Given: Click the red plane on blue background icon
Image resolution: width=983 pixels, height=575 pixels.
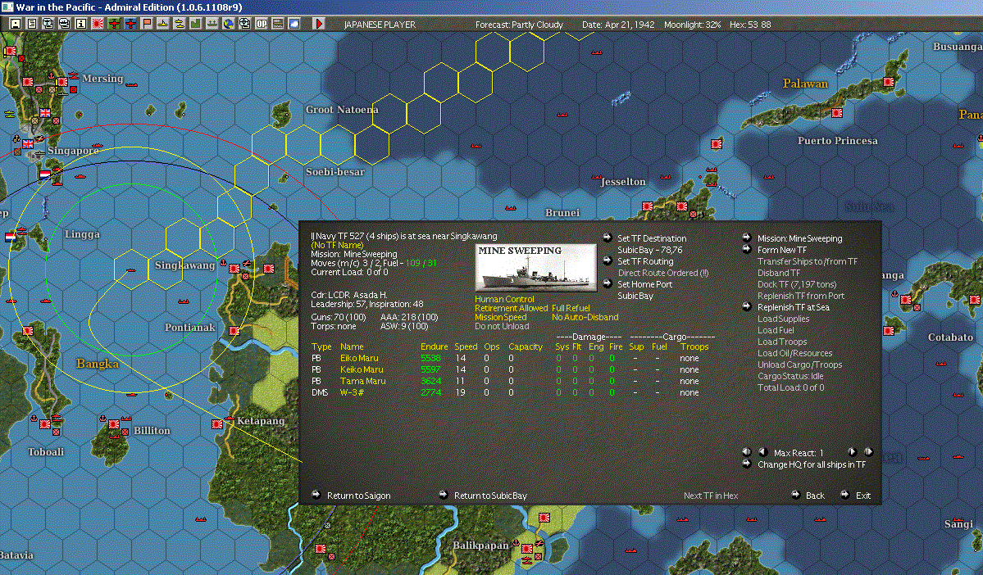Looking at the screenshot, I should (x=130, y=24).
